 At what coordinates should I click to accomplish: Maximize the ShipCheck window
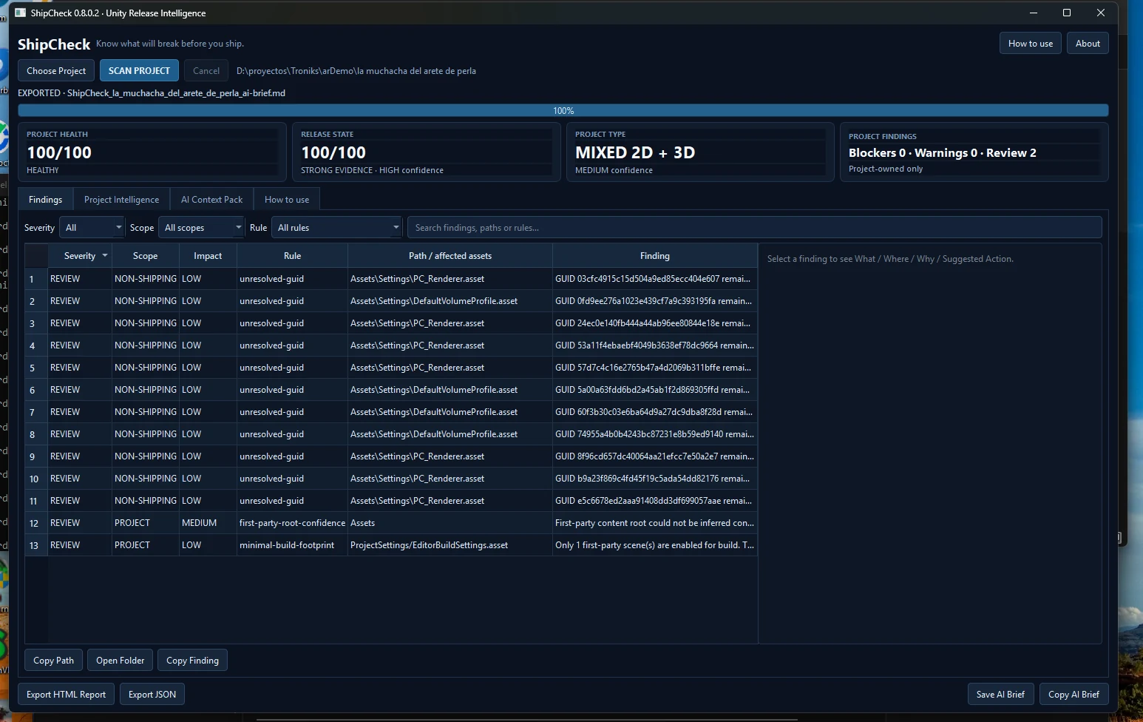(1067, 13)
